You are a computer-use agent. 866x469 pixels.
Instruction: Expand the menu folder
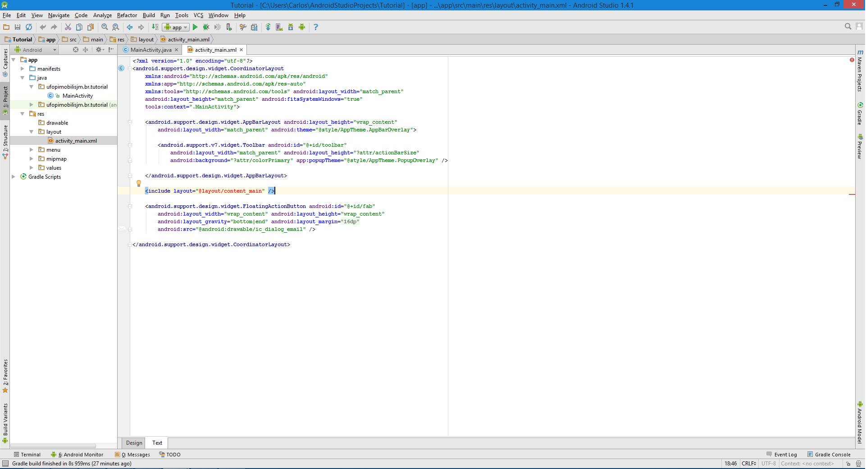[32, 150]
